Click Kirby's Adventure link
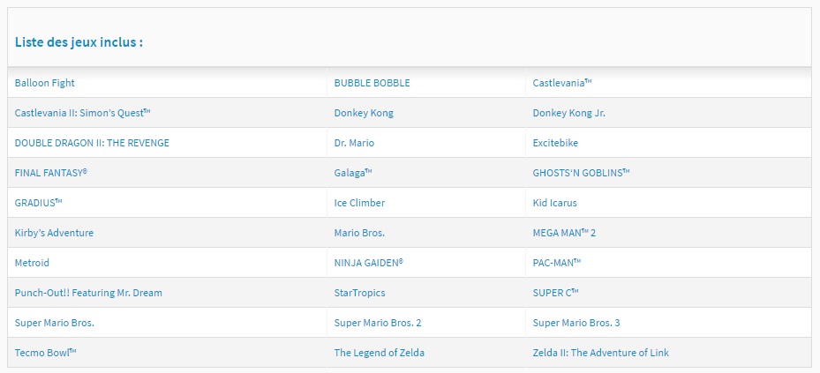820x373 pixels. click(x=54, y=233)
